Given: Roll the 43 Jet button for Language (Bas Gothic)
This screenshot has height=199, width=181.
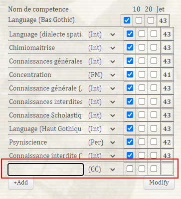Looking at the screenshot, I should 163,20.
